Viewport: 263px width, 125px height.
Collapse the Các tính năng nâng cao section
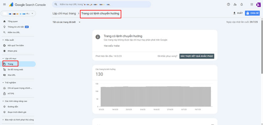pyautogui.click(x=3, y=101)
